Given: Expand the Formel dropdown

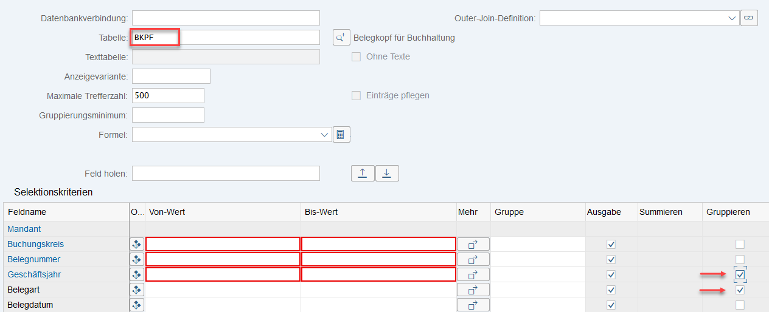Looking at the screenshot, I should 325,135.
